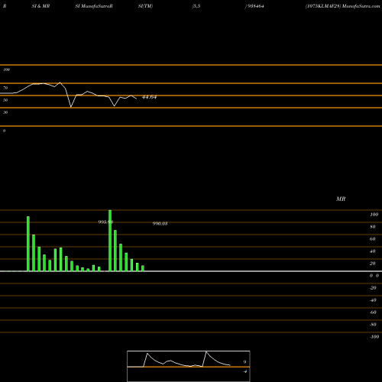Click the RSI axis label 50

pyautogui.click(x=5, y=100)
